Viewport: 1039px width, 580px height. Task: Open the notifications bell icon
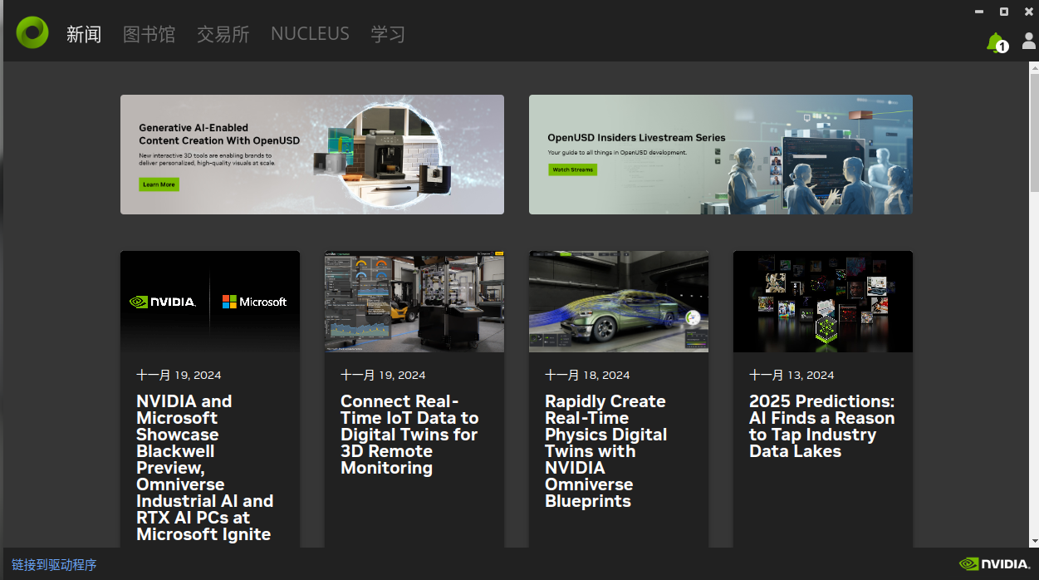point(996,42)
